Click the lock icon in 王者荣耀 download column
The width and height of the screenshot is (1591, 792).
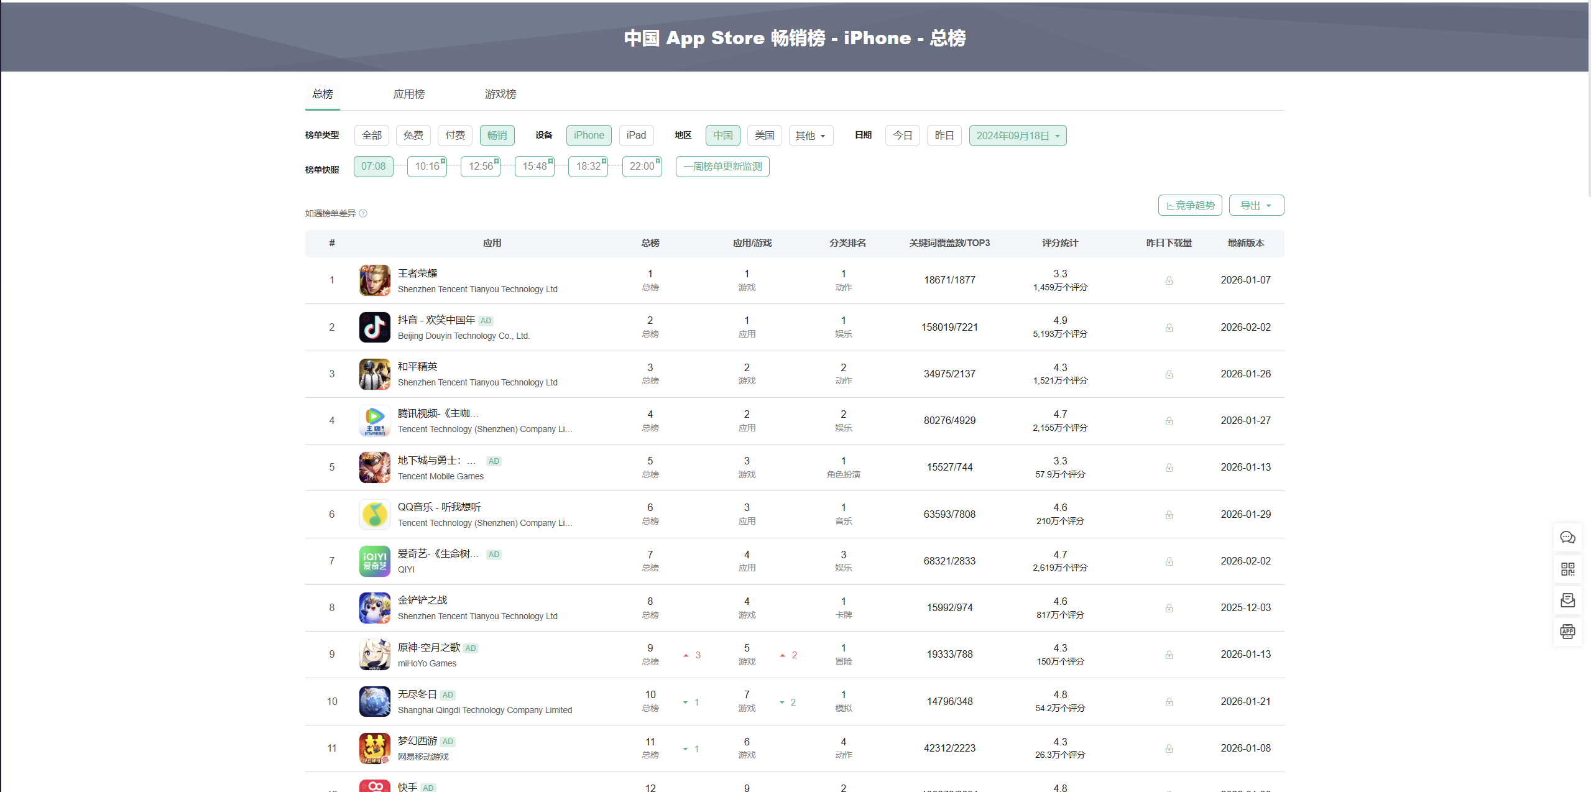point(1169,280)
